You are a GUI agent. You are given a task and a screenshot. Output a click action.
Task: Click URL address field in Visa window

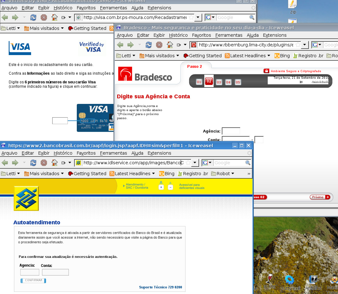(x=135, y=17)
